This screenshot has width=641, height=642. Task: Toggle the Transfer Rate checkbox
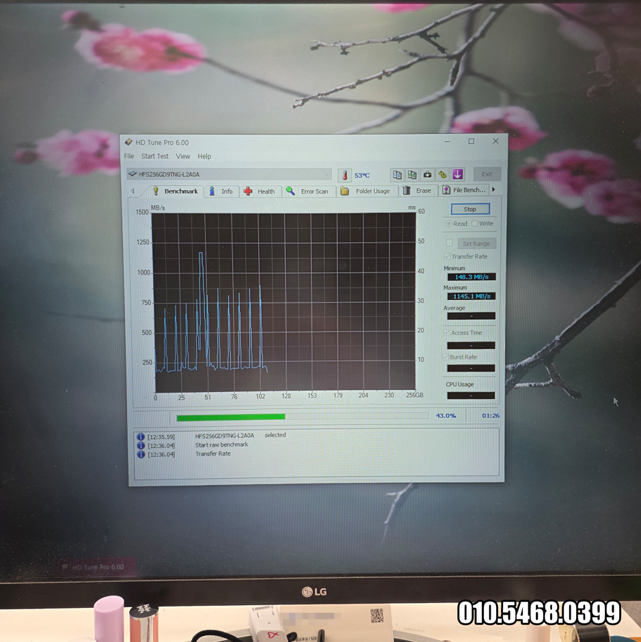(448, 256)
